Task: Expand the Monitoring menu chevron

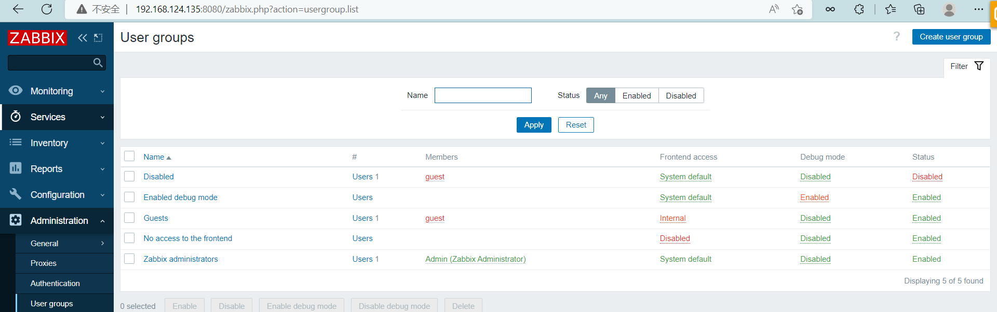Action: (102, 91)
